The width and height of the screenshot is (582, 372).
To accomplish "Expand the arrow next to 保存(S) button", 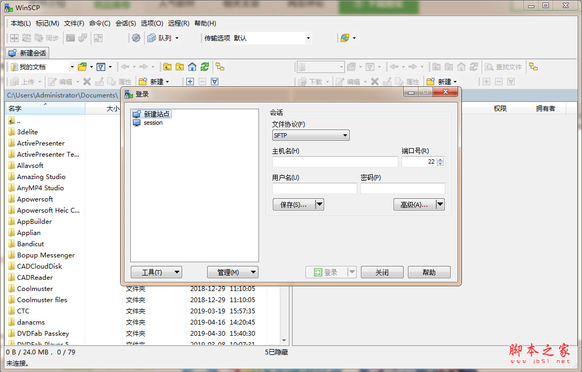I will [320, 204].
